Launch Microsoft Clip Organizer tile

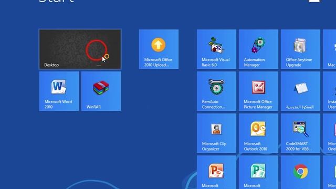coord(216,133)
